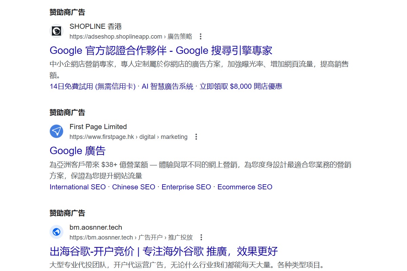Click the 'Ecommerce SEO' sitelink
This screenshot has width=407, height=271.
(245, 187)
